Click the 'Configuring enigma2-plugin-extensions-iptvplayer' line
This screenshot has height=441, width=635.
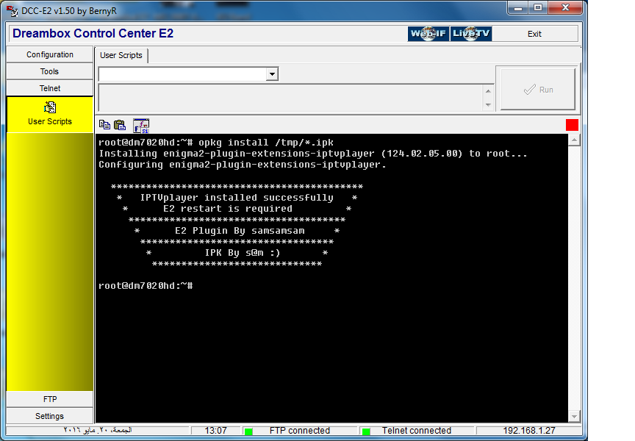[x=243, y=165]
